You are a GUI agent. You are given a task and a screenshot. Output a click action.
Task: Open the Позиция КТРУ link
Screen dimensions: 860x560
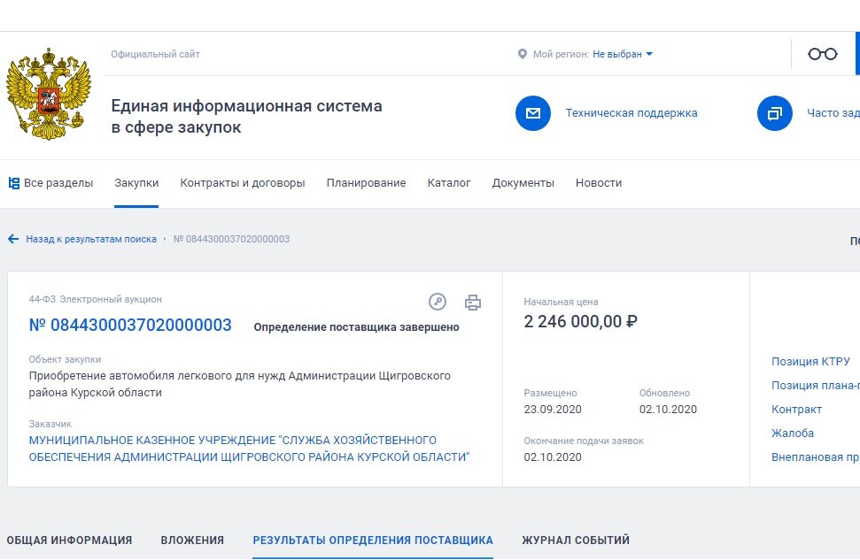(x=810, y=362)
